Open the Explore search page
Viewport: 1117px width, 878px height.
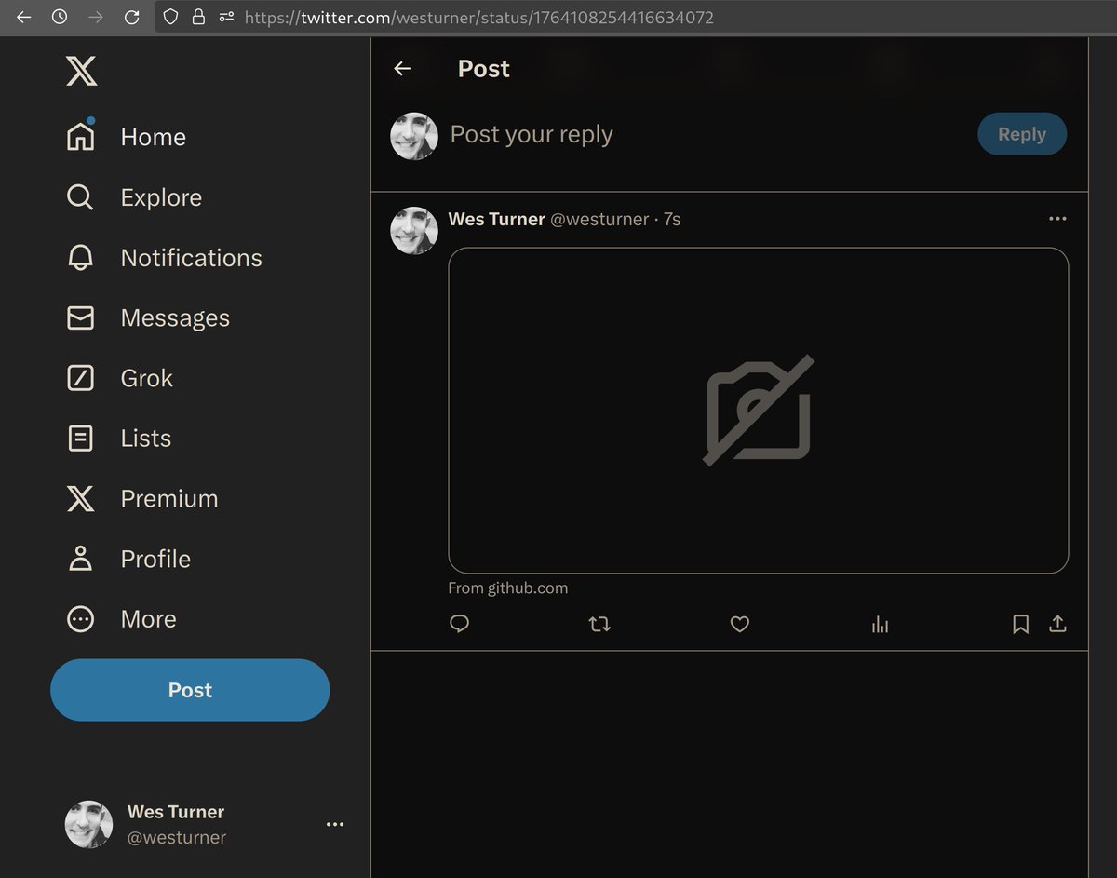pyautogui.click(x=161, y=196)
